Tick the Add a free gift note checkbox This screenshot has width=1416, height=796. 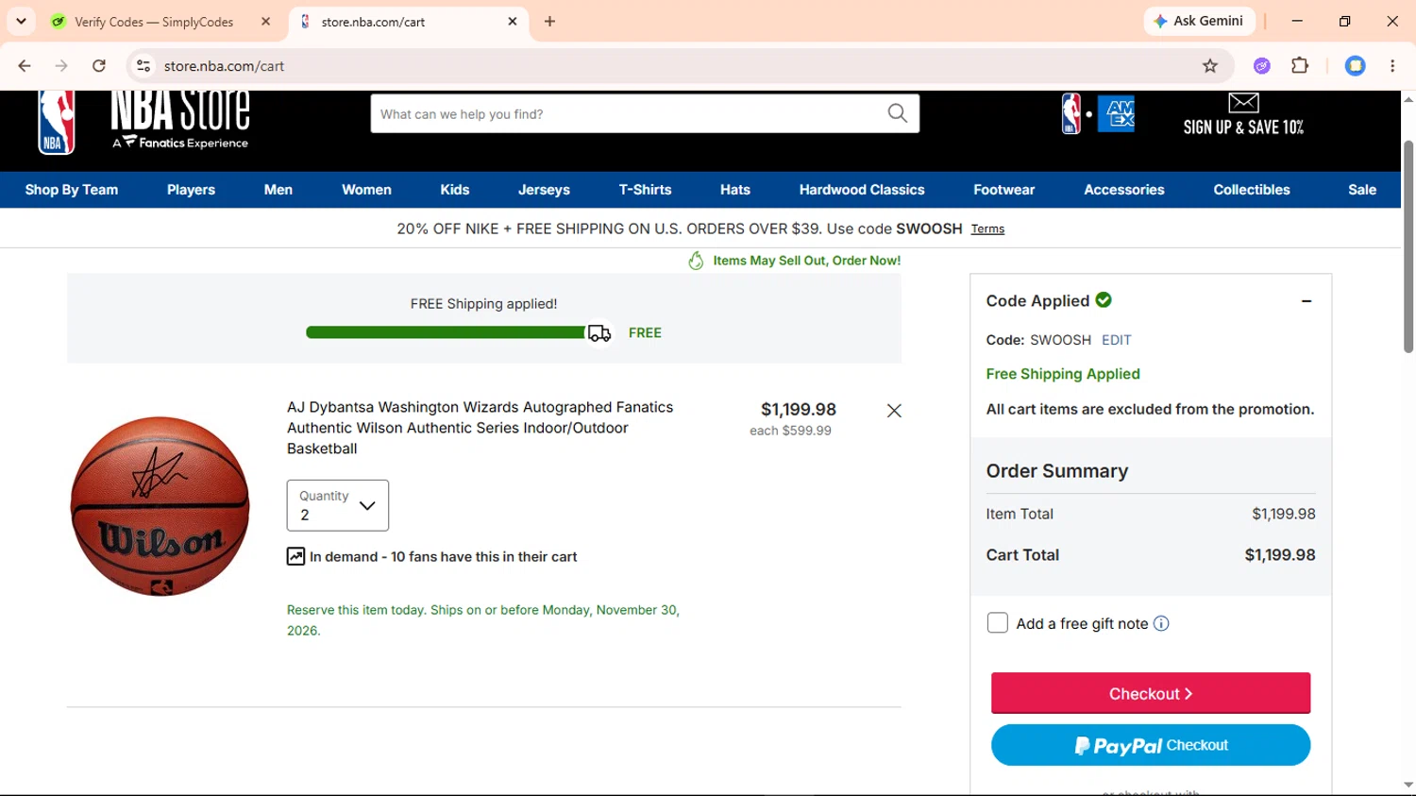click(997, 623)
